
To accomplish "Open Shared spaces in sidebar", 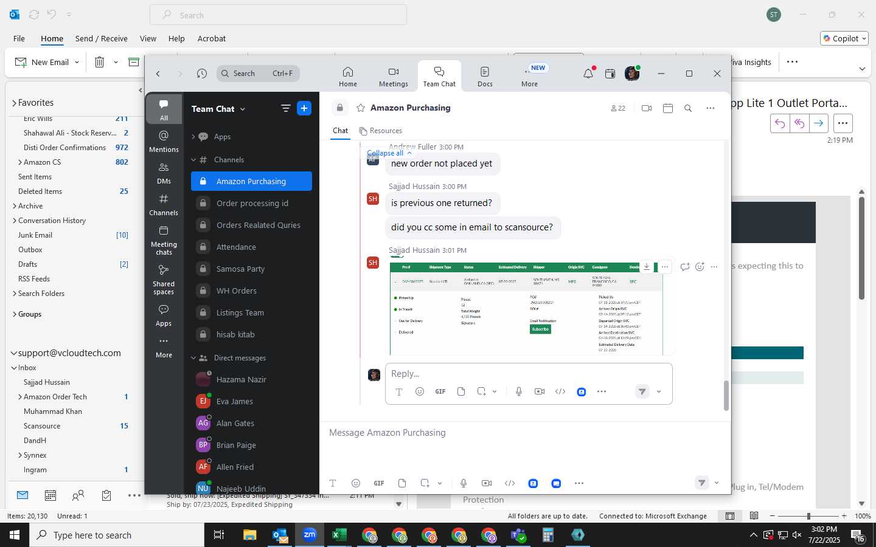I will coord(164,280).
